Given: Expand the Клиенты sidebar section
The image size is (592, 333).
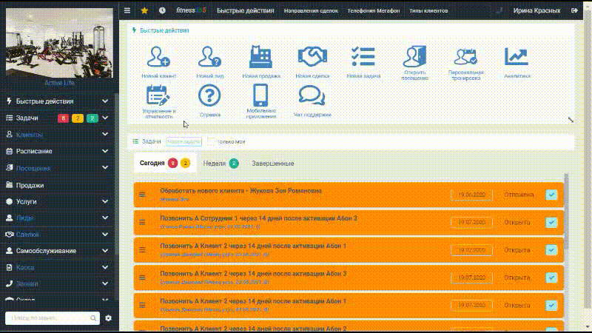Looking at the screenshot, I should [x=105, y=135].
